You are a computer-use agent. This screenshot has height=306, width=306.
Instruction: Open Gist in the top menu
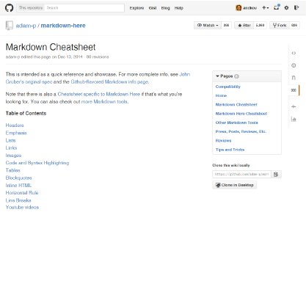click(153, 8)
